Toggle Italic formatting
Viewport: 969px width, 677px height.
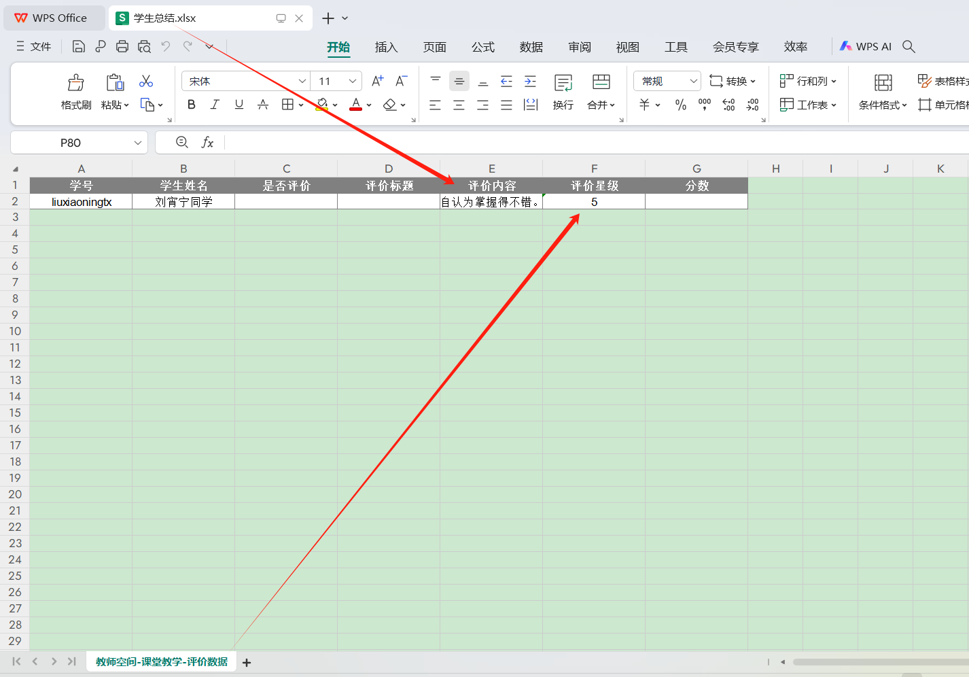(x=215, y=105)
